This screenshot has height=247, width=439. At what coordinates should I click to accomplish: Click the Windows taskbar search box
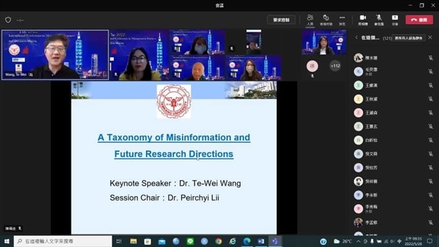[63, 242]
